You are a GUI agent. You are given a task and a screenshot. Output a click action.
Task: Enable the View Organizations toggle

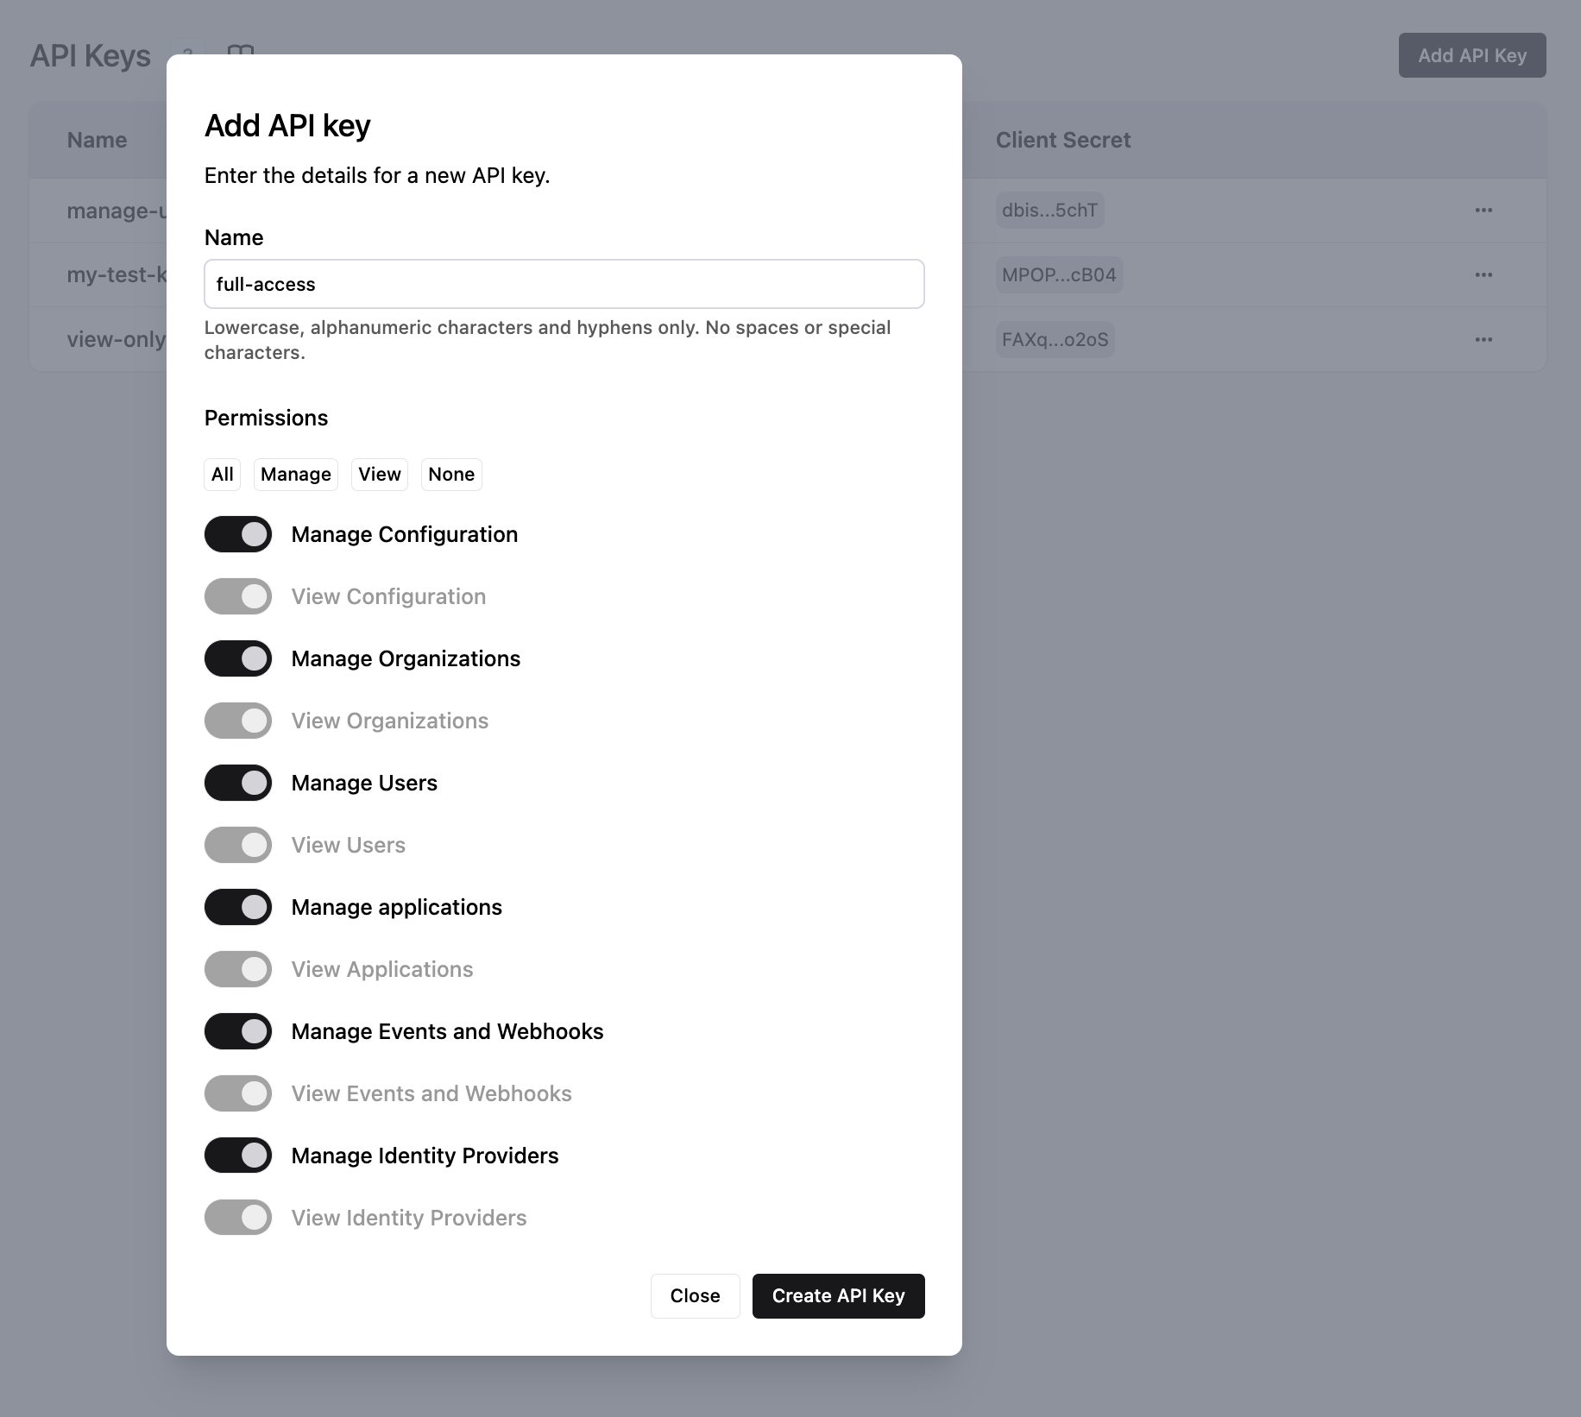[x=237, y=720]
